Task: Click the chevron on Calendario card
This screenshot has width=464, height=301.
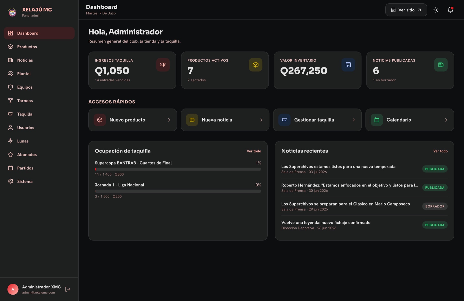Action: tap(446, 120)
